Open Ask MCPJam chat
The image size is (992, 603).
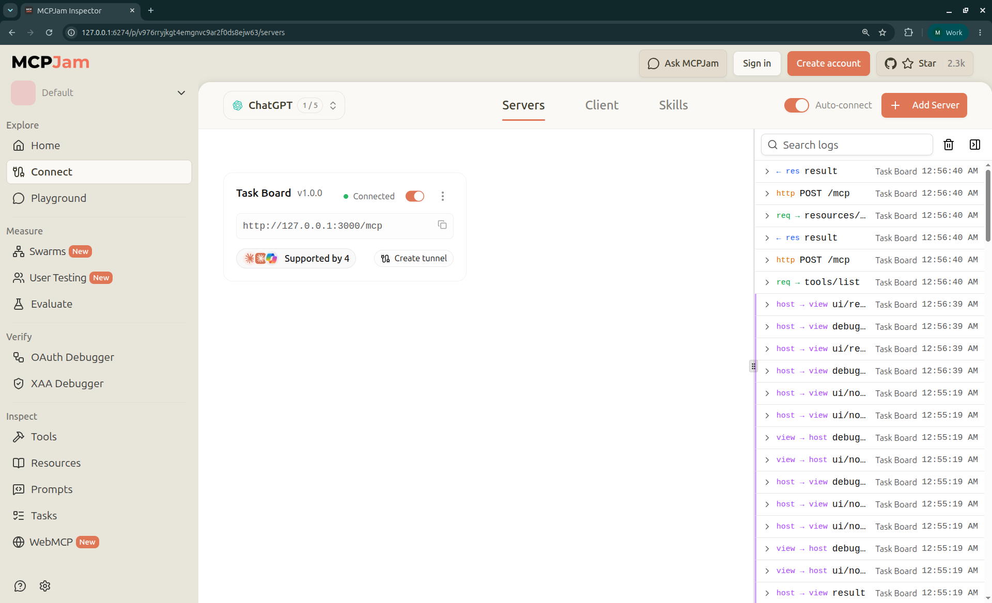683,64
